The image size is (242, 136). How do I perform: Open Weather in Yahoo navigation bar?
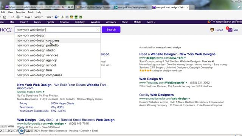[95, 22]
